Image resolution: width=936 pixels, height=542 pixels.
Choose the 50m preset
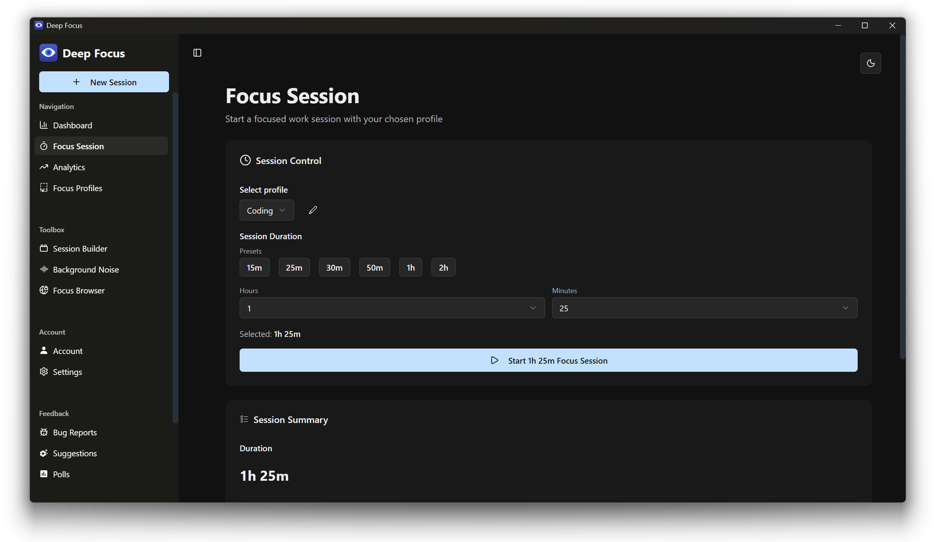pos(375,267)
